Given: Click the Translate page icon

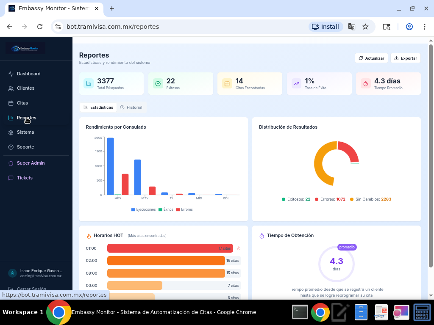Looking at the screenshot, I should pos(351,27).
